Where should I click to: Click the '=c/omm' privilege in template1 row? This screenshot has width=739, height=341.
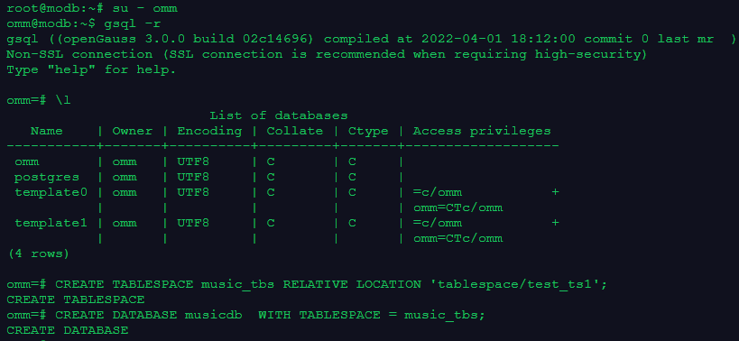click(438, 223)
